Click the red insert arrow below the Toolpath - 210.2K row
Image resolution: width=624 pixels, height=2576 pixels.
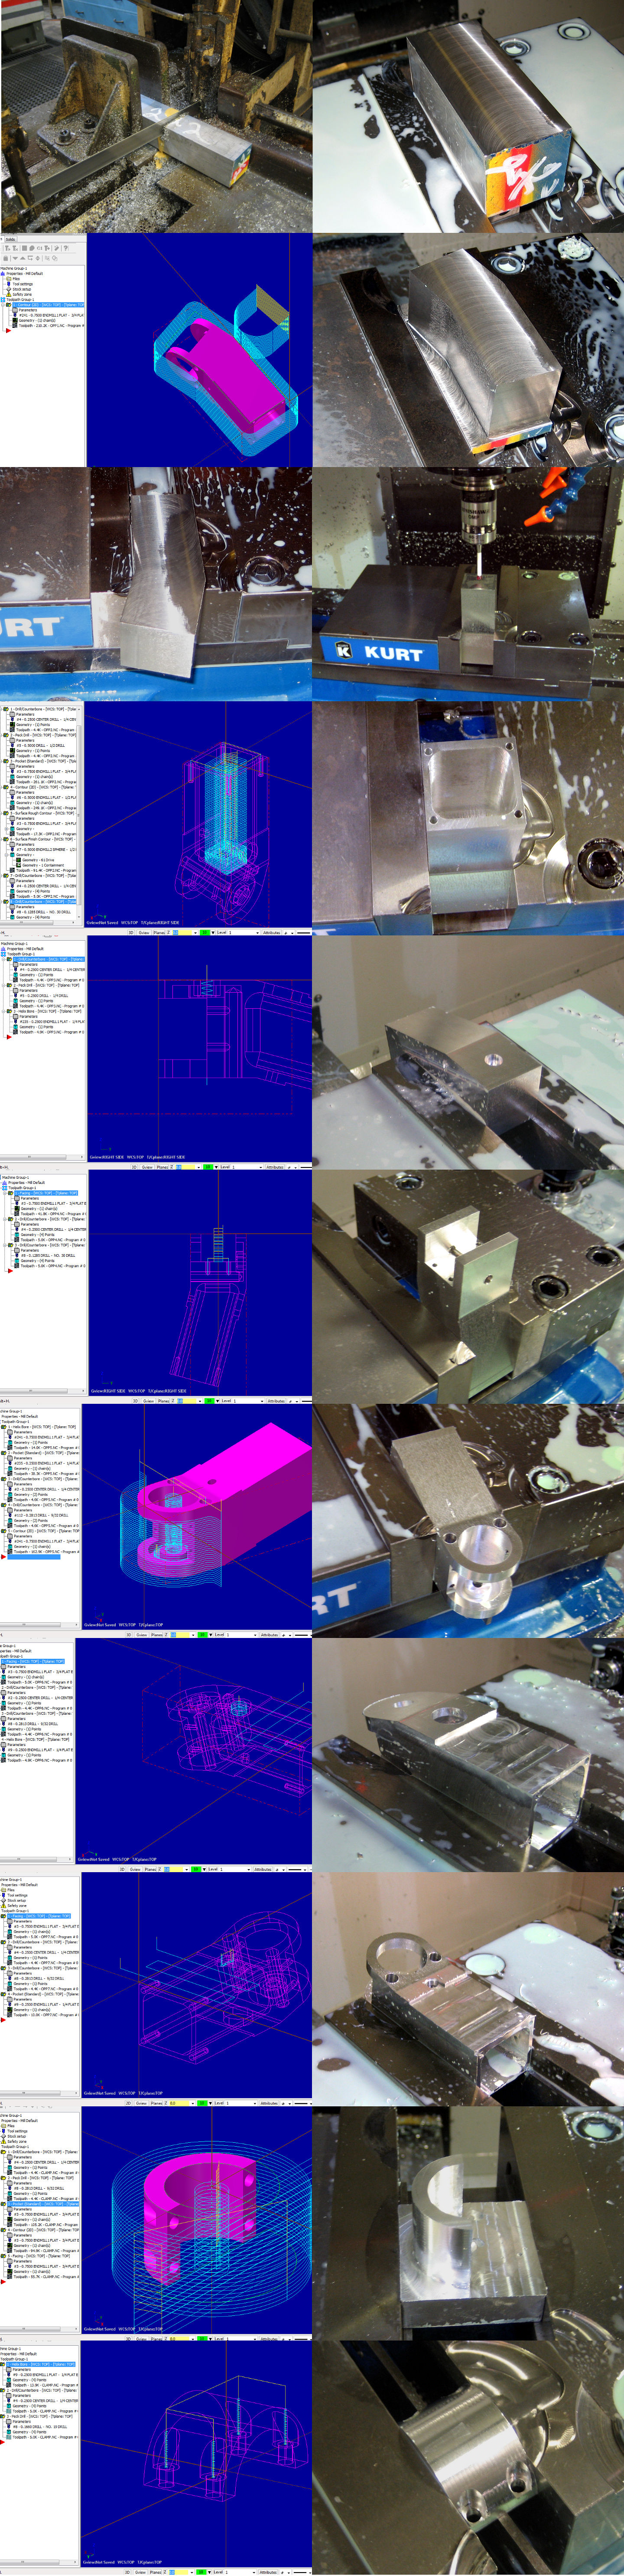click(9, 331)
